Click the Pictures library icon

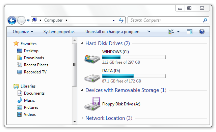20,107
